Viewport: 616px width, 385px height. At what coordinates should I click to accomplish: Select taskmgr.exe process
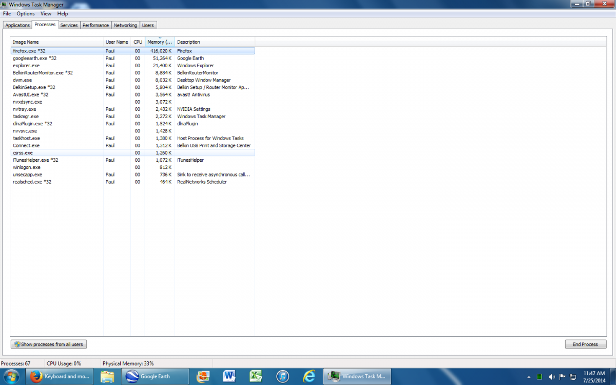[x=132, y=117]
